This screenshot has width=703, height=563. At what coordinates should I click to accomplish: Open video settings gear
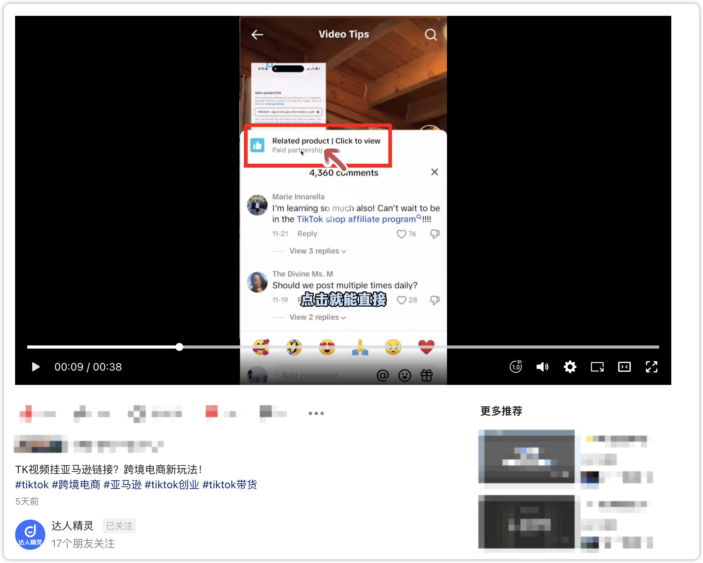tap(570, 367)
